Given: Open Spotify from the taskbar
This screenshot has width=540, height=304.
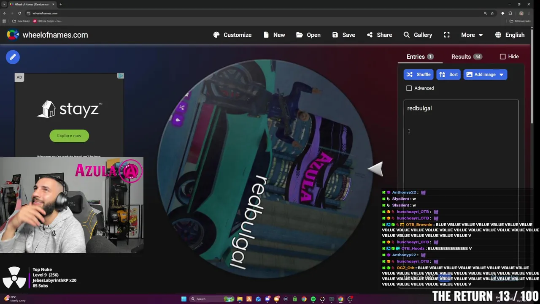Looking at the screenshot, I should [x=313, y=299].
